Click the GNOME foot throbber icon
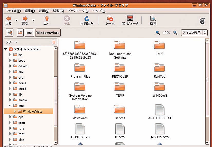This screenshot has height=147, width=212. pos(202,21)
